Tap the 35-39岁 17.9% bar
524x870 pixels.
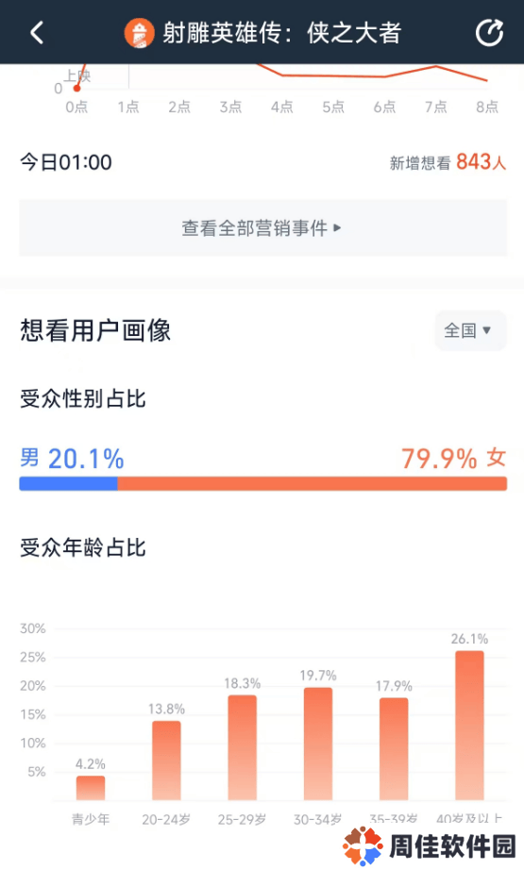(x=394, y=748)
